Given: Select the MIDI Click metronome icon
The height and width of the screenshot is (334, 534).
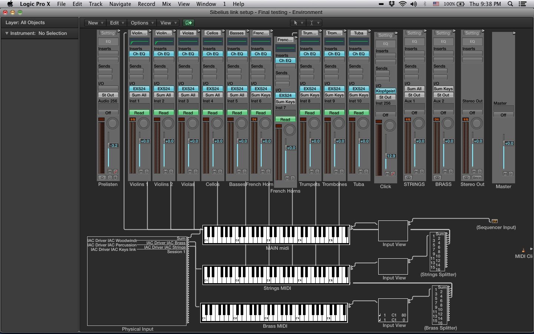Looking at the screenshot, I should pyautogui.click(x=523, y=250).
